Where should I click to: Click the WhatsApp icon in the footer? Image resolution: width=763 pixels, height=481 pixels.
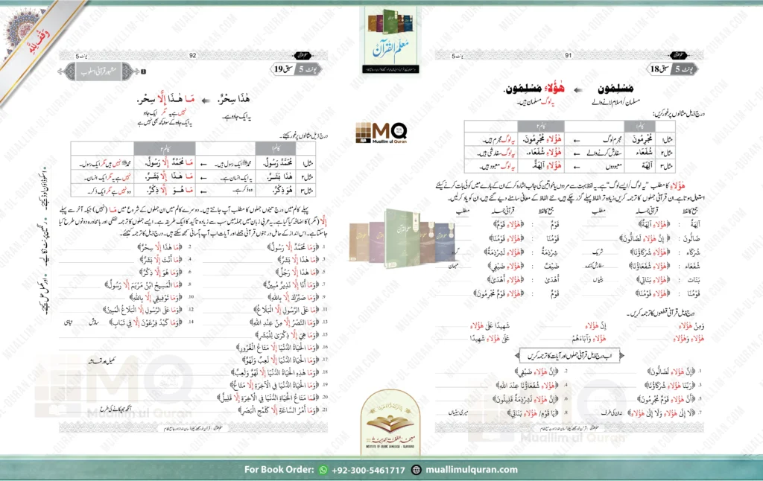point(323,470)
